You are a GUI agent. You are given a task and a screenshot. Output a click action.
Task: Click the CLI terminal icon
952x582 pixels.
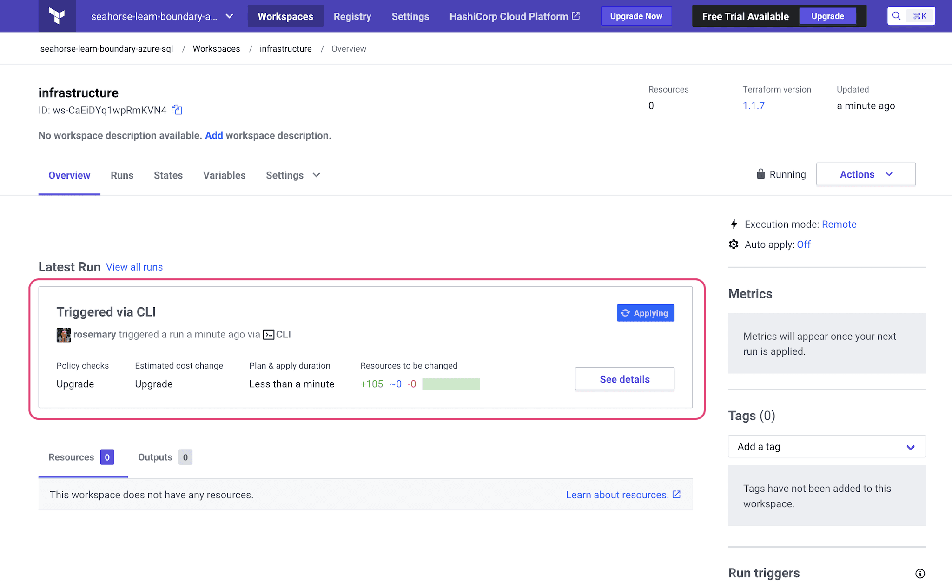click(x=269, y=335)
